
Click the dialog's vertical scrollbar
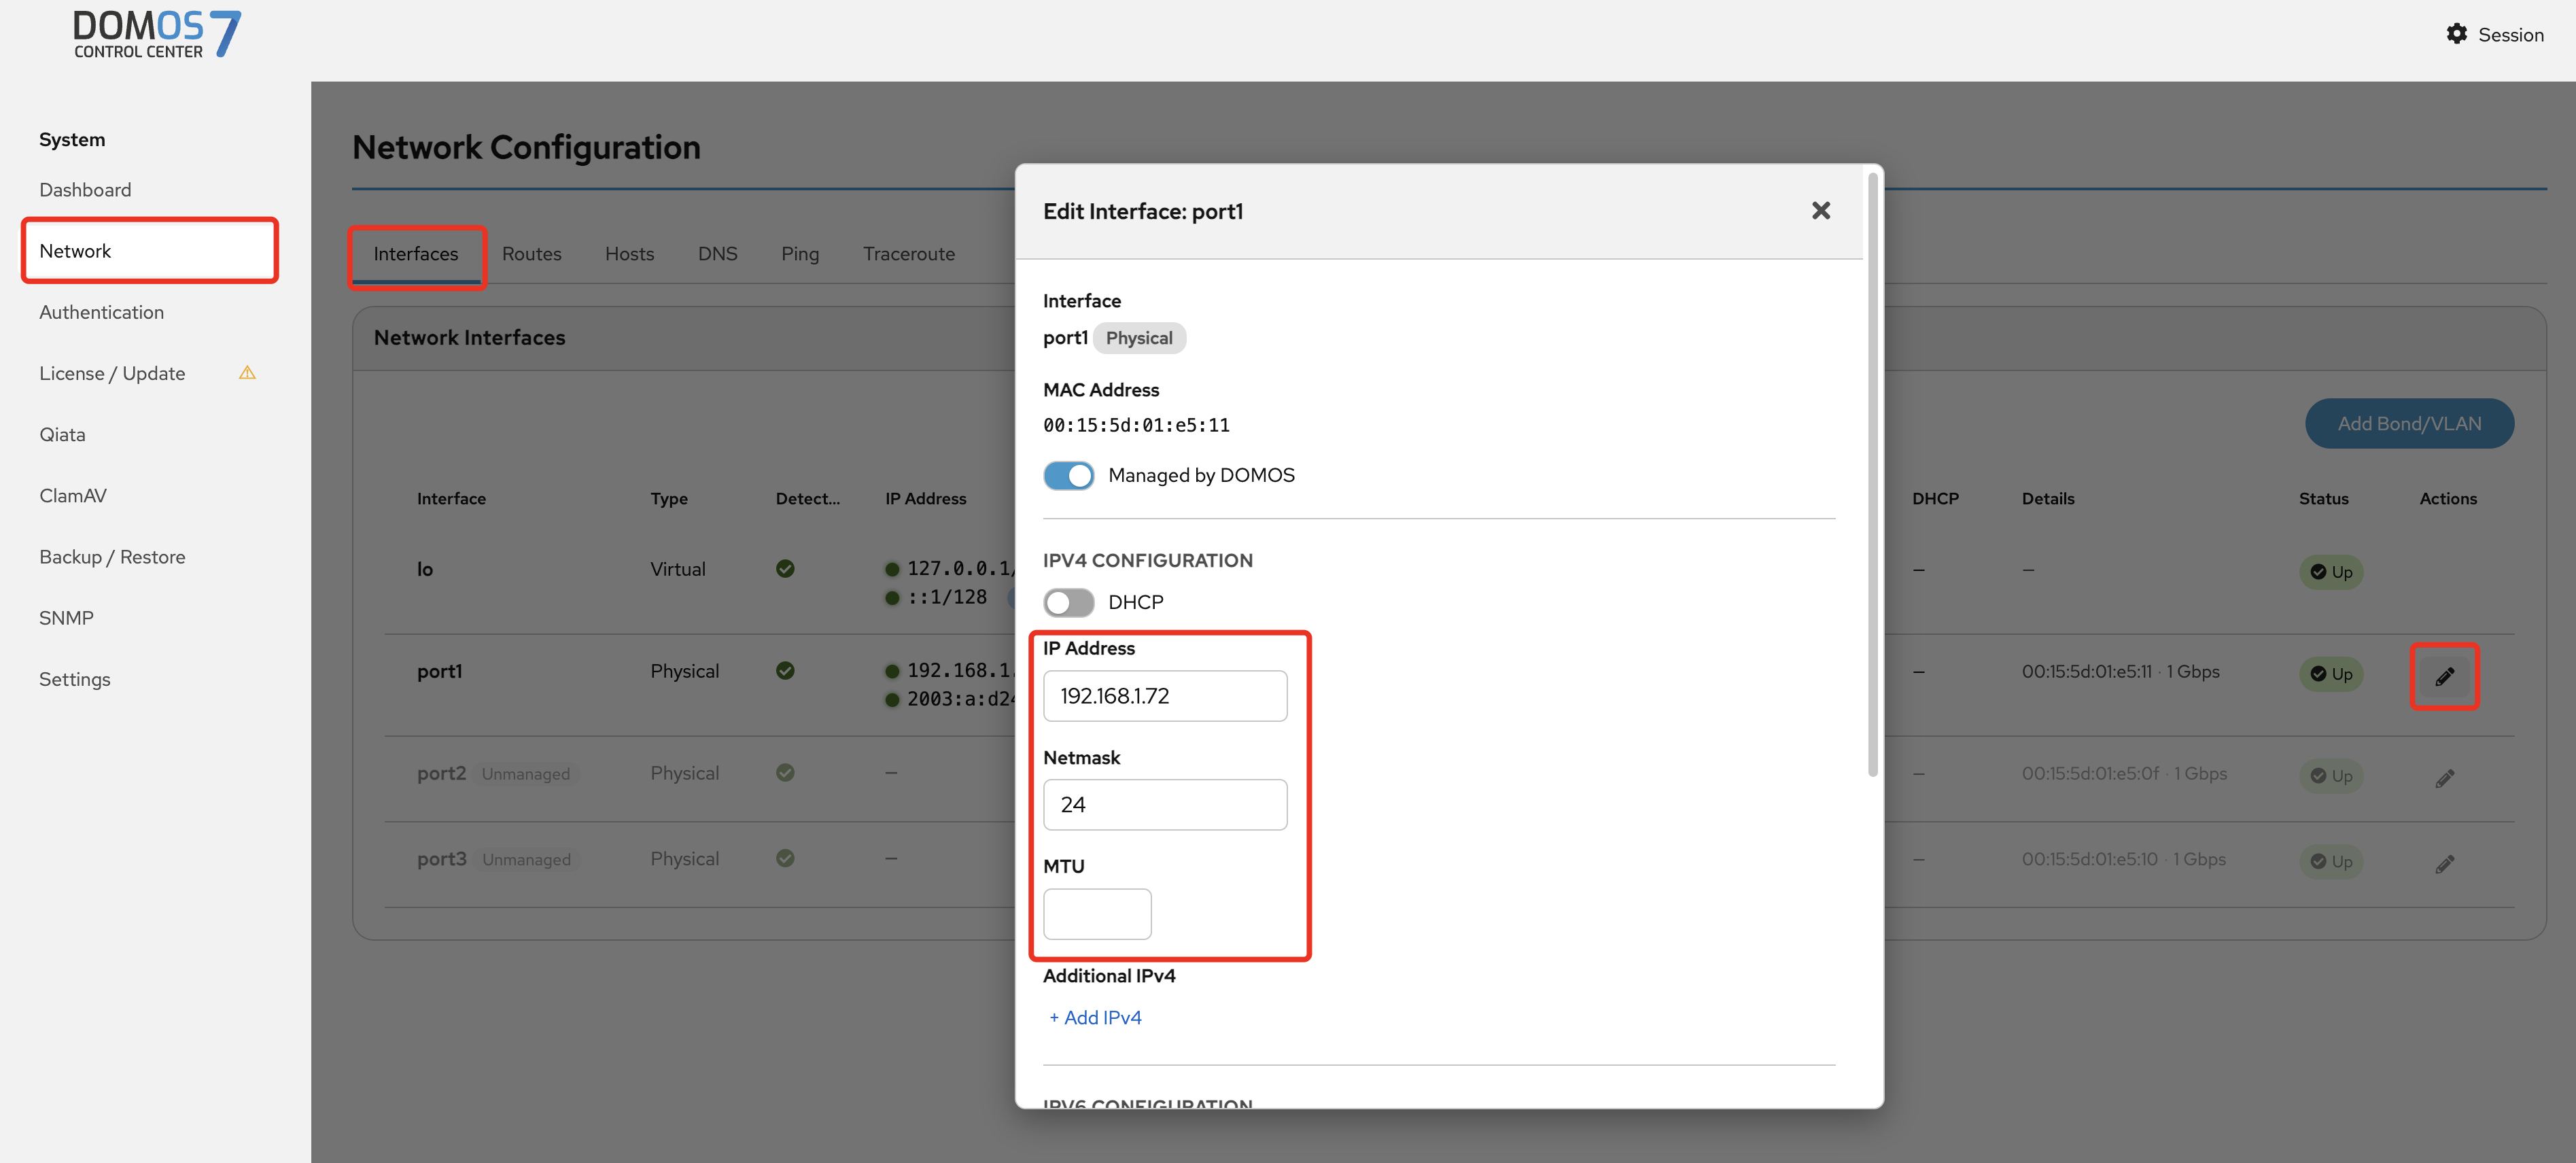1872,474
